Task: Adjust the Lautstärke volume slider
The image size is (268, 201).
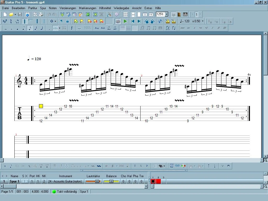Action: pos(93,181)
